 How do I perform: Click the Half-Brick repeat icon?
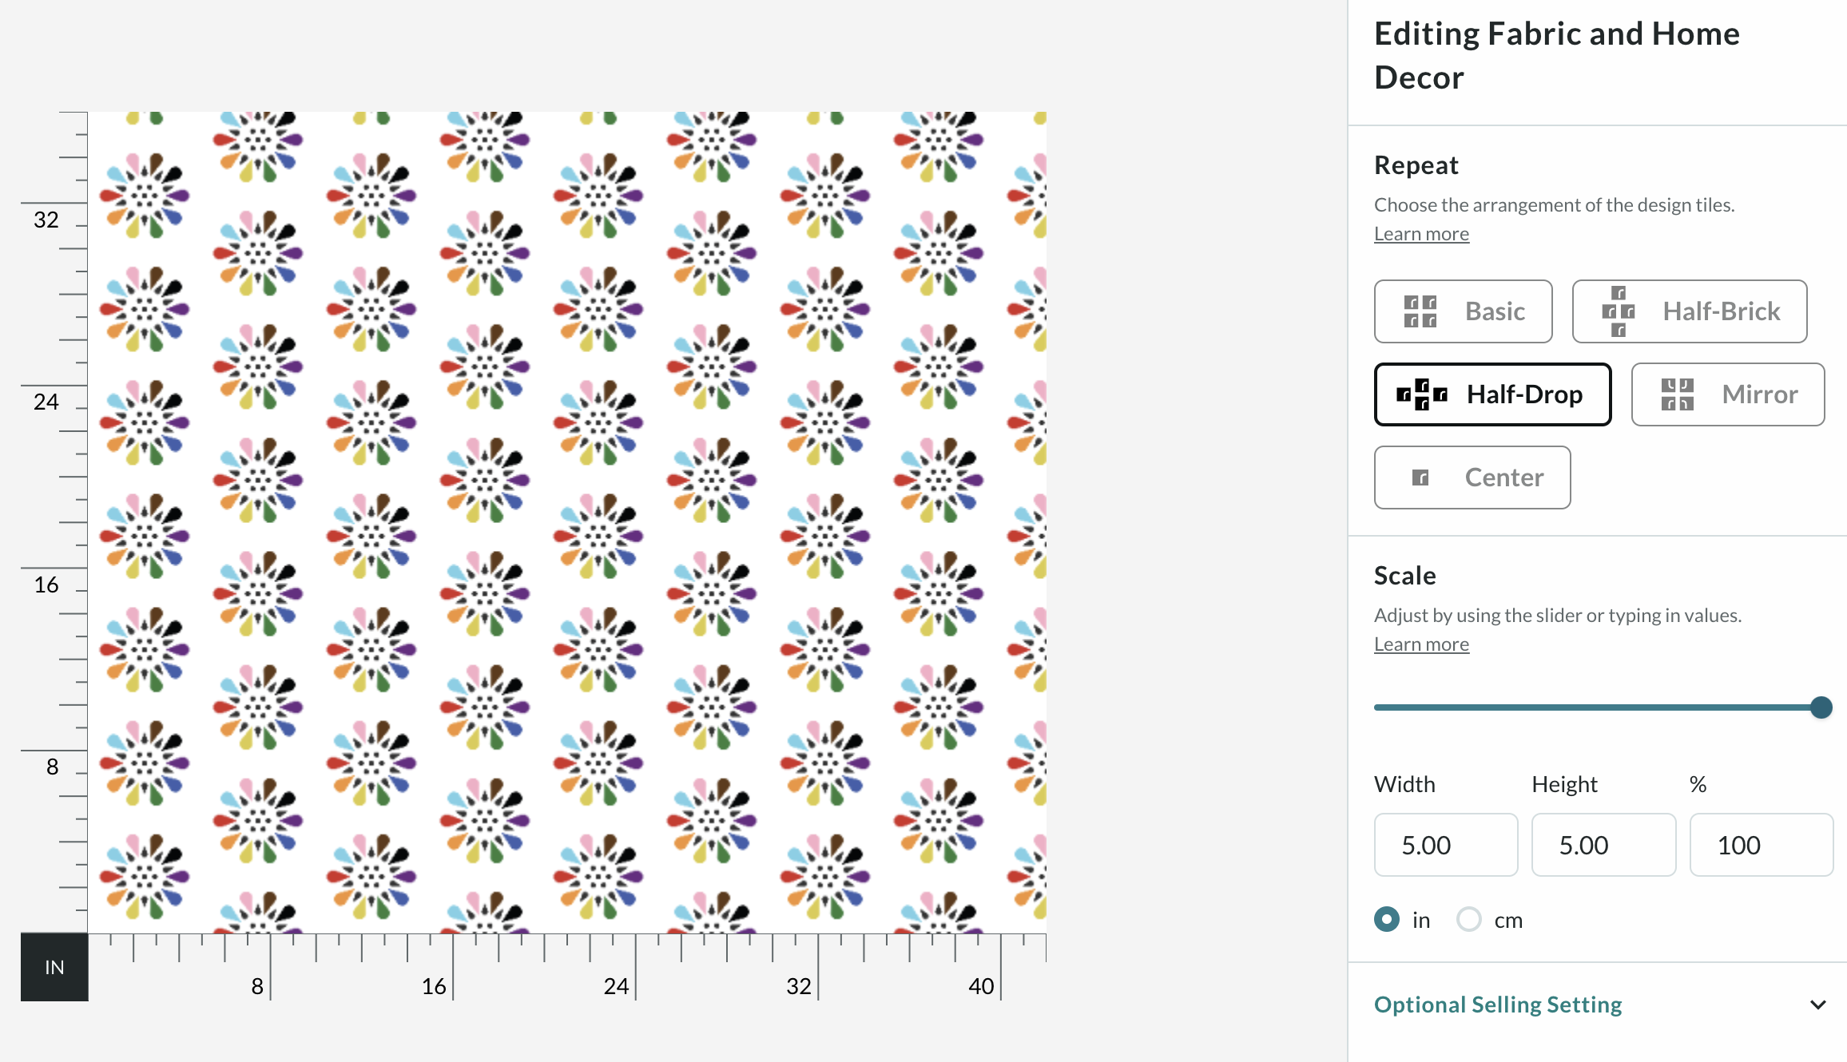pos(1619,311)
